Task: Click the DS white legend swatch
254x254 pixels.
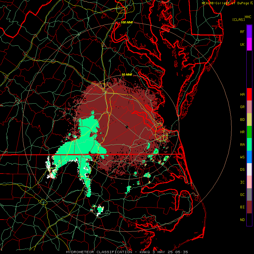Action: tap(249, 169)
